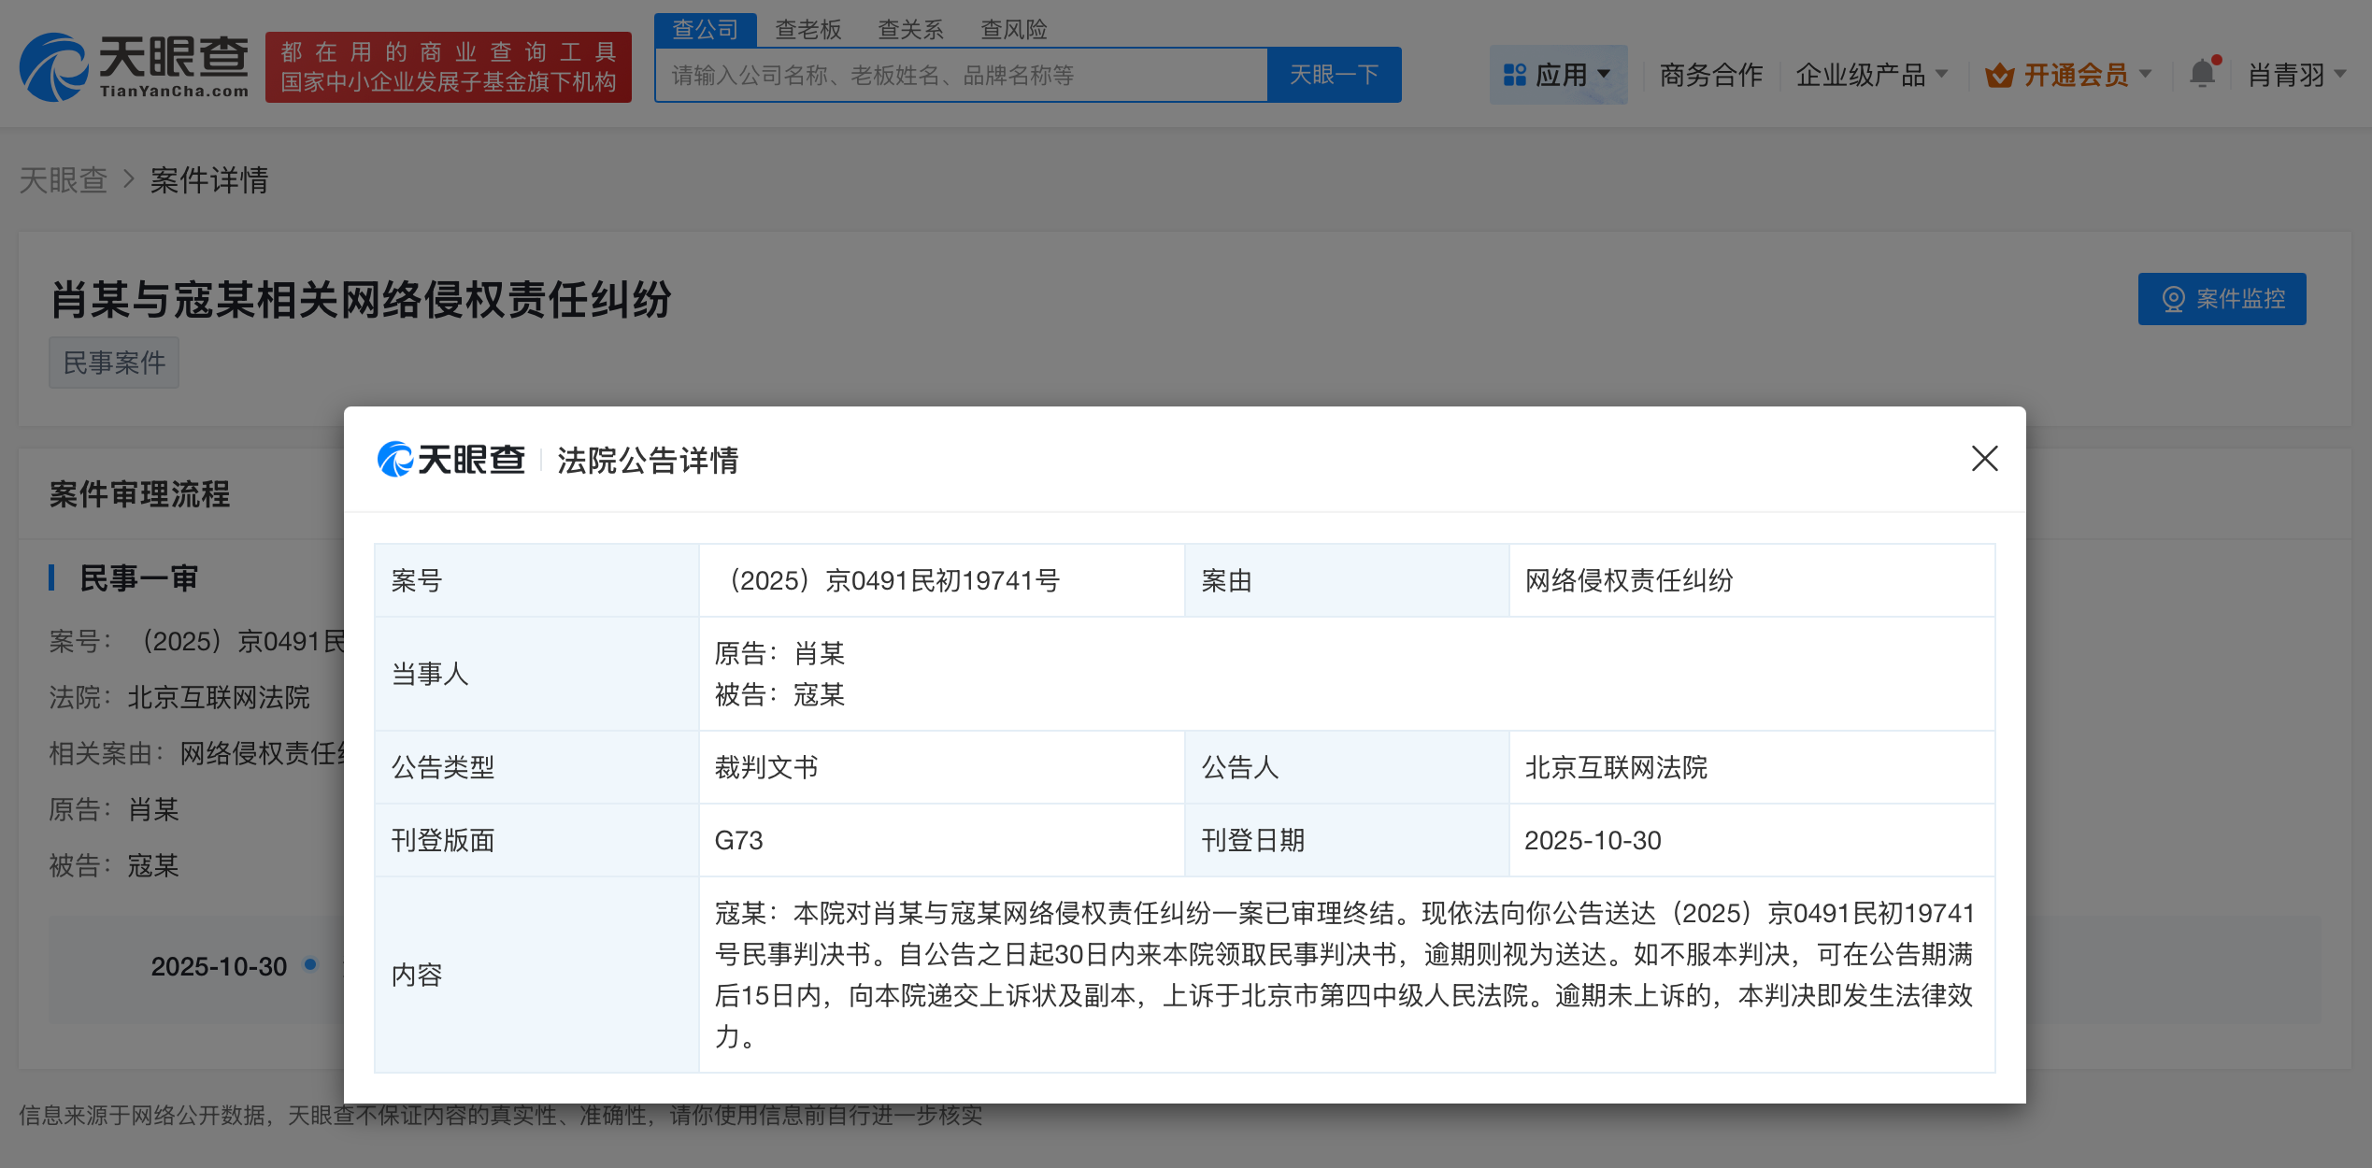The height and width of the screenshot is (1168, 2372).
Task: Click the red notification dot on the bell
Action: (2217, 60)
